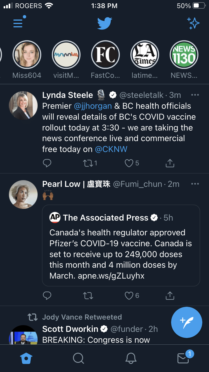Open the @CKNW mention link
Image resolution: width=209 pixels, height=372 pixels.
[111, 149]
